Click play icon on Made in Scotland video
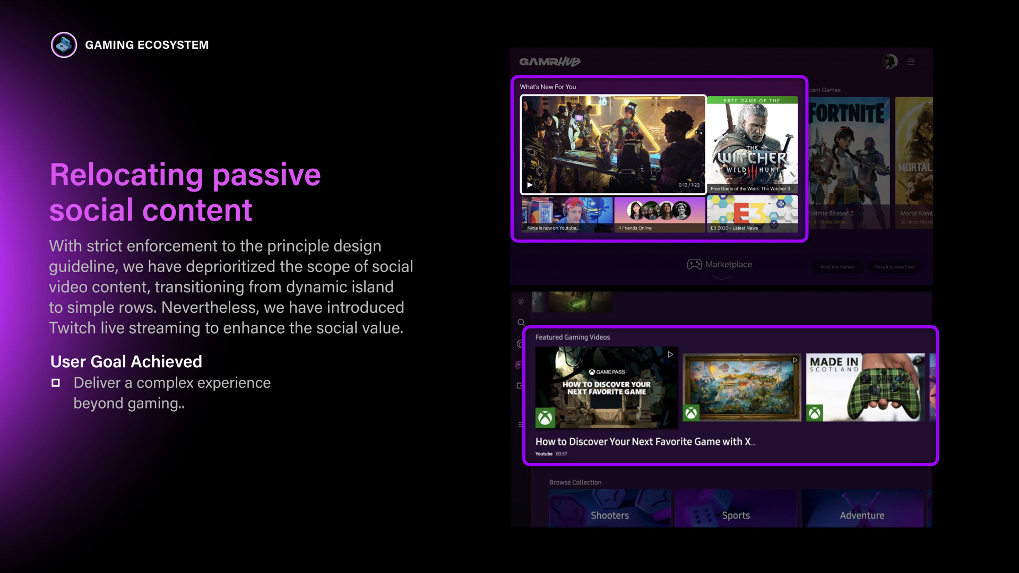1019x573 pixels. coord(918,360)
